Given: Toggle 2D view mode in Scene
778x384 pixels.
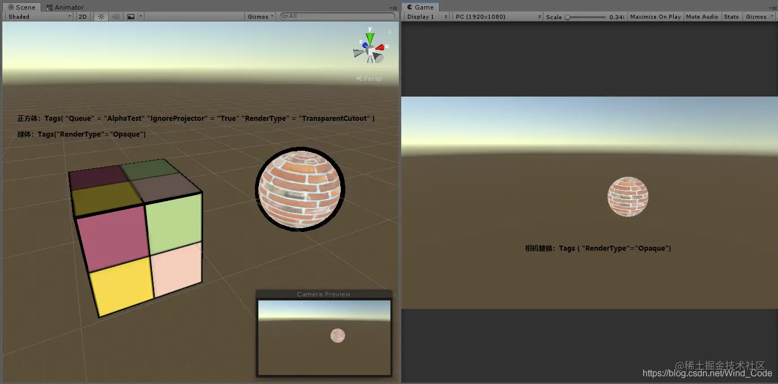Looking at the screenshot, I should point(82,16).
